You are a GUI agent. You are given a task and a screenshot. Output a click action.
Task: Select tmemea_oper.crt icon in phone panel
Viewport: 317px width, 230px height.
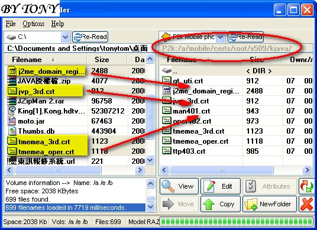(167, 141)
